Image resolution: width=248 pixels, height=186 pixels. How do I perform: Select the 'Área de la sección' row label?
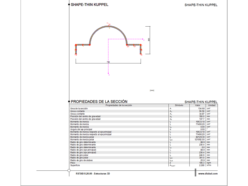click(79, 109)
